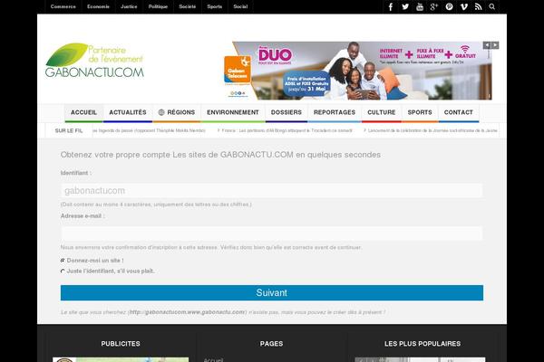Open the Facebook page icon
Screen dimensions: 544x362
390,6
